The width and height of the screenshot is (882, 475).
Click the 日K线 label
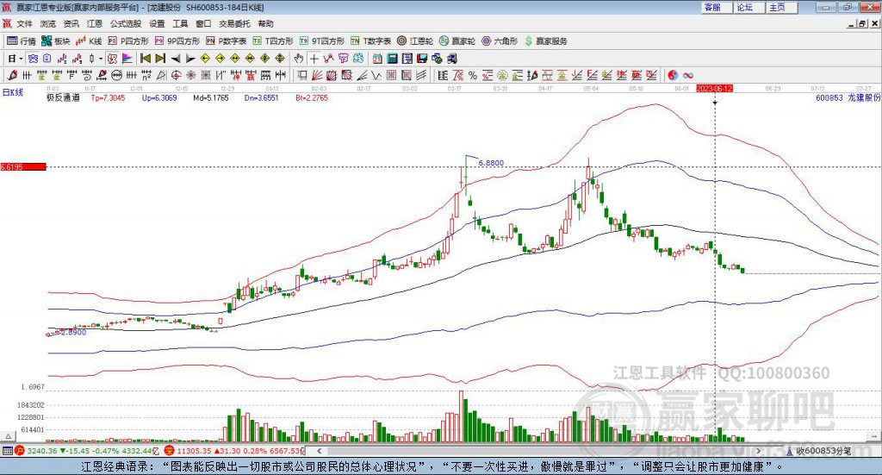click(x=13, y=92)
